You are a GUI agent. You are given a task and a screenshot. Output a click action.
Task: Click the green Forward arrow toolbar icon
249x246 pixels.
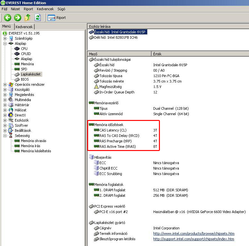tap(18, 18)
